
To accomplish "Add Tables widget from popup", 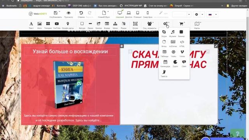I will (164, 54).
